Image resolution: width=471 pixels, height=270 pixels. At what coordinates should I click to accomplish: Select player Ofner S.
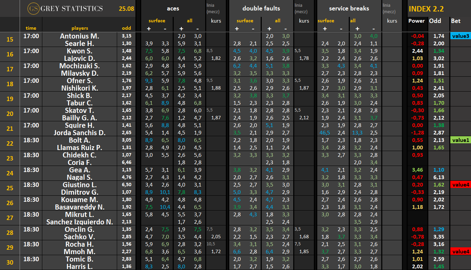pos(80,80)
